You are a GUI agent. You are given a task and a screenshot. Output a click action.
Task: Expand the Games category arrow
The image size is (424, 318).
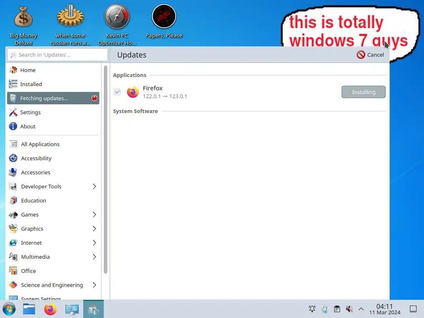[x=94, y=214]
